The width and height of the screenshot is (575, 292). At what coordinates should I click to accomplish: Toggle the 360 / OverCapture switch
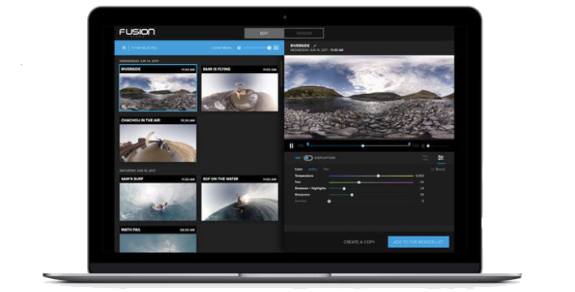[x=308, y=158]
